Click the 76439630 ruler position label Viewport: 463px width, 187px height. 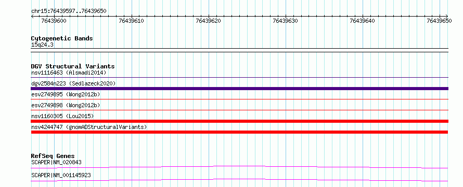point(285,21)
